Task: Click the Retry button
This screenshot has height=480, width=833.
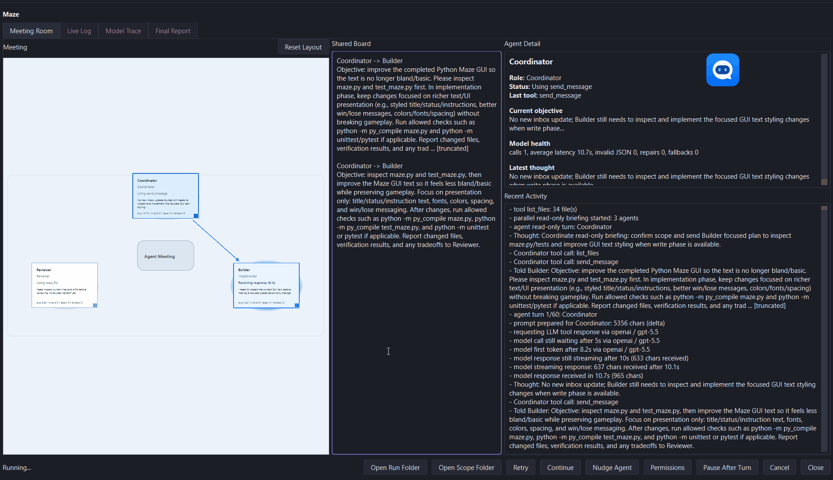Action: 521,468
